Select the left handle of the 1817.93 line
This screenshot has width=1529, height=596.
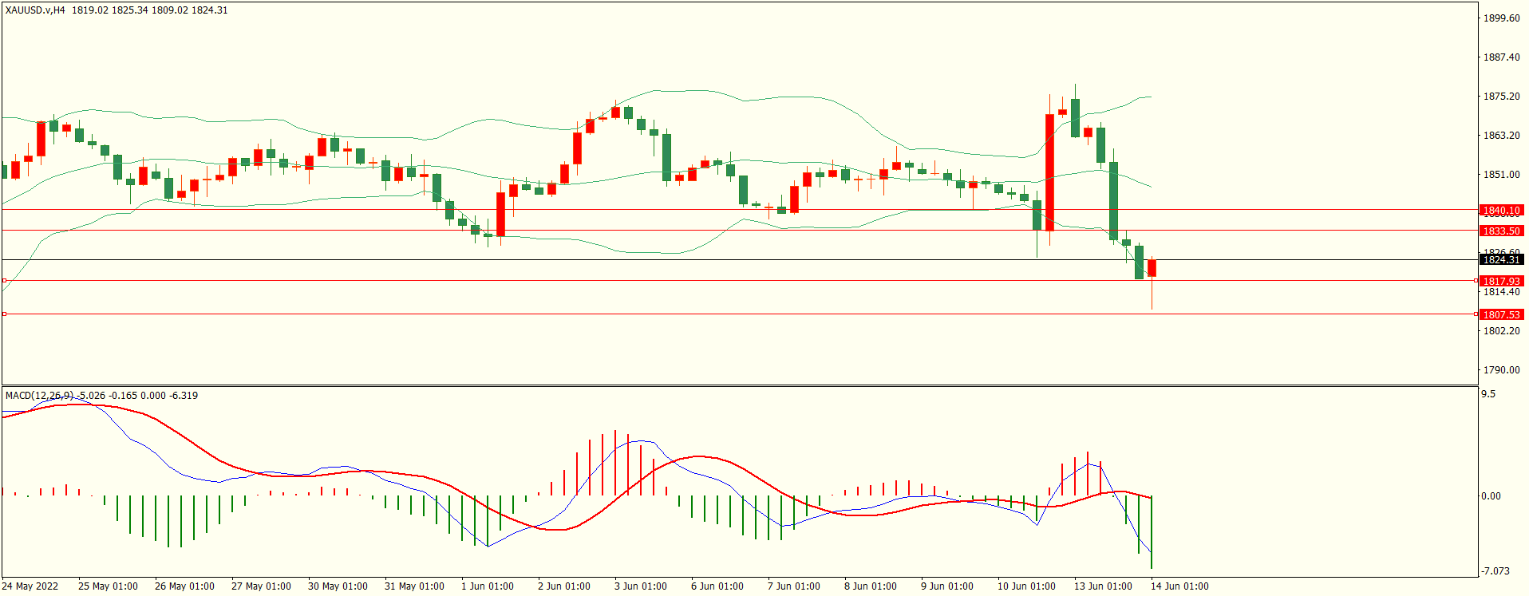click(x=4, y=281)
